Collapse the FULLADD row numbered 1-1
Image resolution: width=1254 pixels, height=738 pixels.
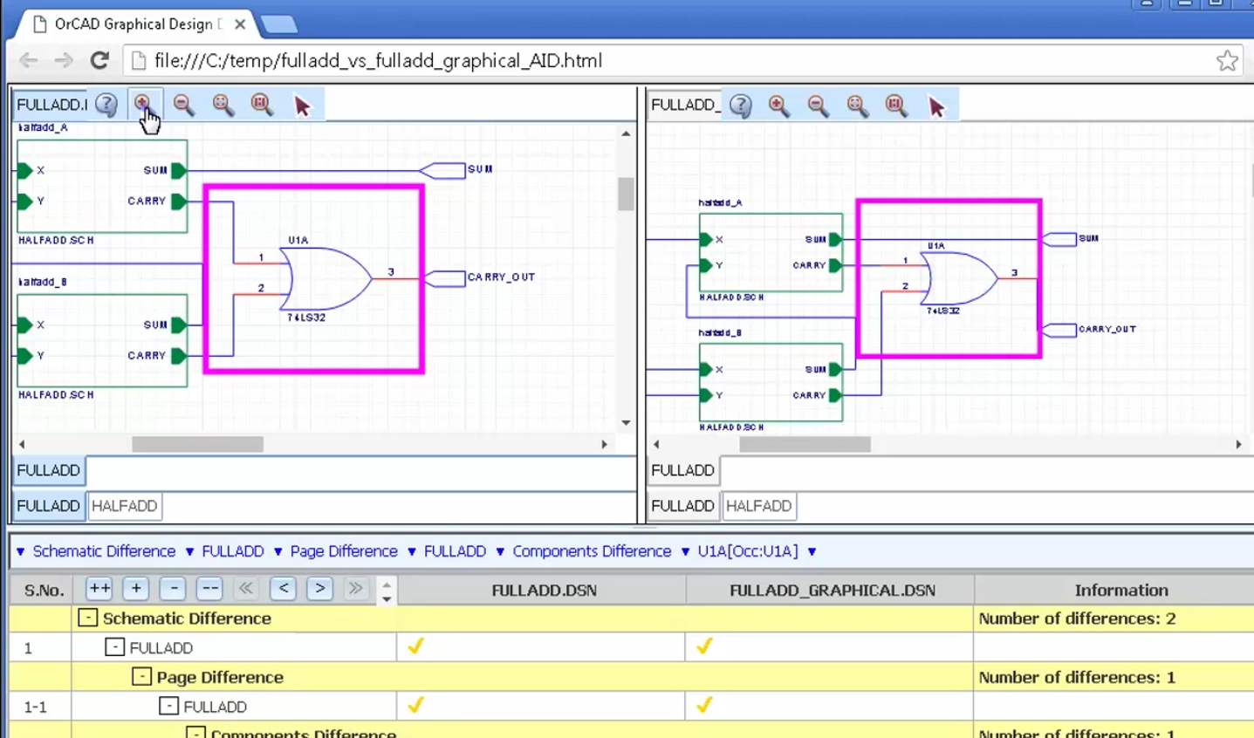click(168, 706)
